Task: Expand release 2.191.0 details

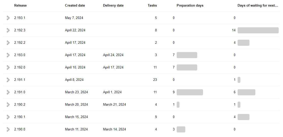Action: (8, 92)
